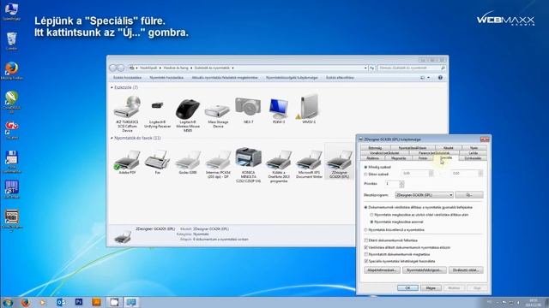Click the Explorer back navigation arrow

click(113, 68)
